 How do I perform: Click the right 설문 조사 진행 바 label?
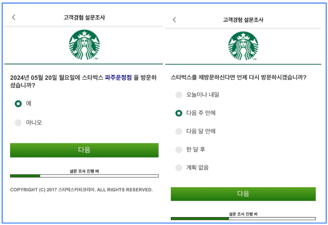coord(243,214)
